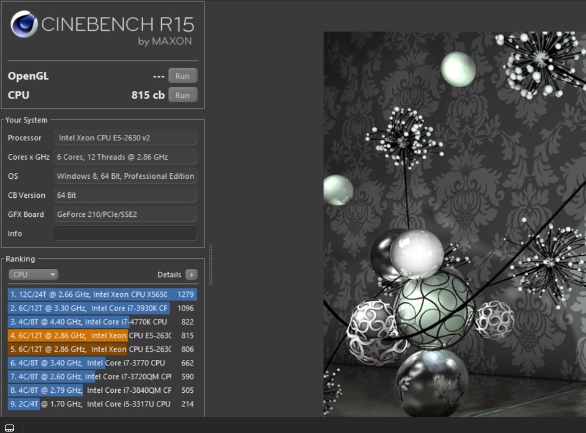Select the Processor field showing Xeon E5-2630 v2
The height and width of the screenshot is (433, 586).
pos(125,138)
